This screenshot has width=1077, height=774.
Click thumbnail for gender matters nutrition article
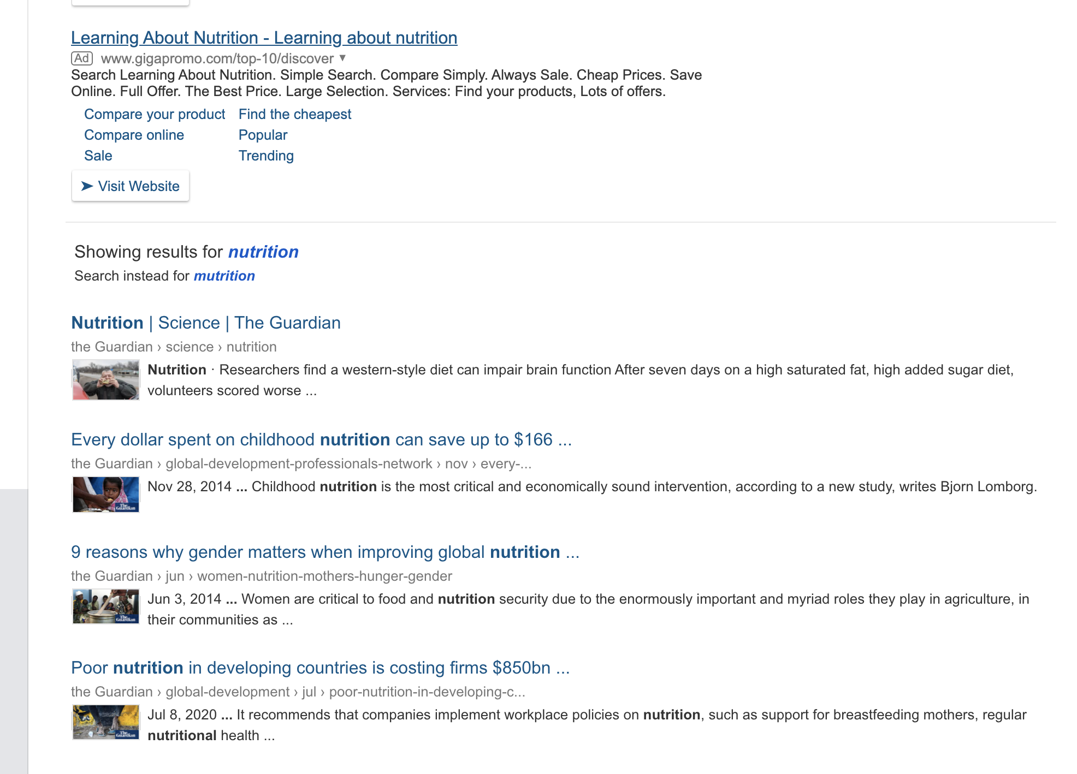click(x=106, y=606)
